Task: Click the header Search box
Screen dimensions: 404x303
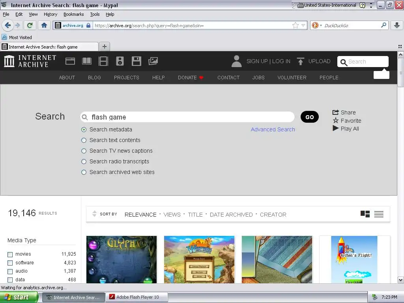Action: tap(363, 62)
